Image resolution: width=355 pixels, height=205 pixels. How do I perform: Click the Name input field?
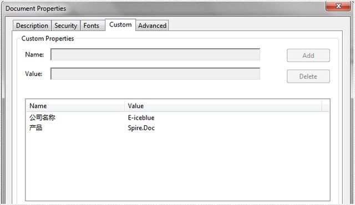pos(155,55)
